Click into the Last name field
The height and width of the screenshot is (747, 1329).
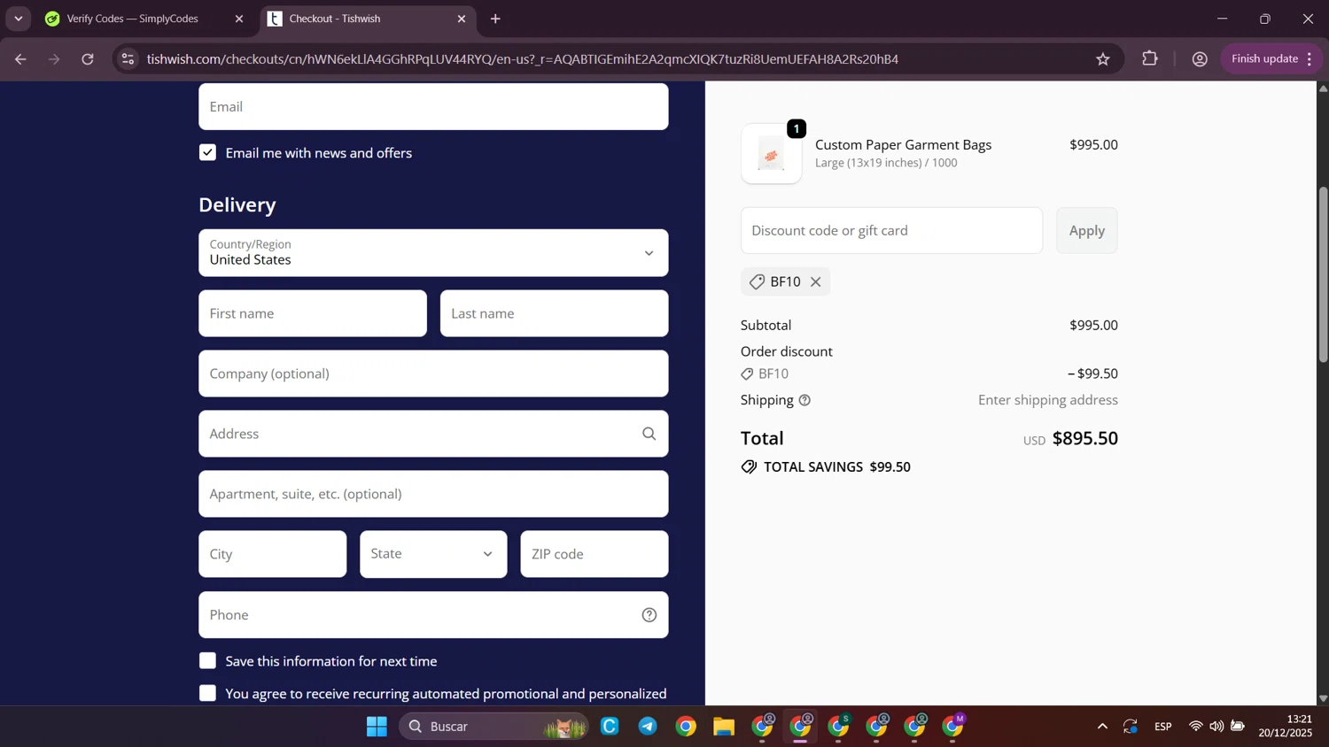[x=555, y=313]
